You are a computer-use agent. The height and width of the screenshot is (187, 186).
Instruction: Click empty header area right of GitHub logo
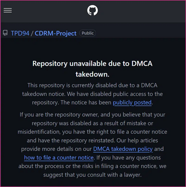coord(139,10)
